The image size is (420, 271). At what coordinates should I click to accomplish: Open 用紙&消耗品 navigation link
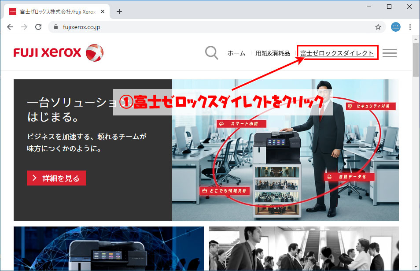pyautogui.click(x=273, y=53)
